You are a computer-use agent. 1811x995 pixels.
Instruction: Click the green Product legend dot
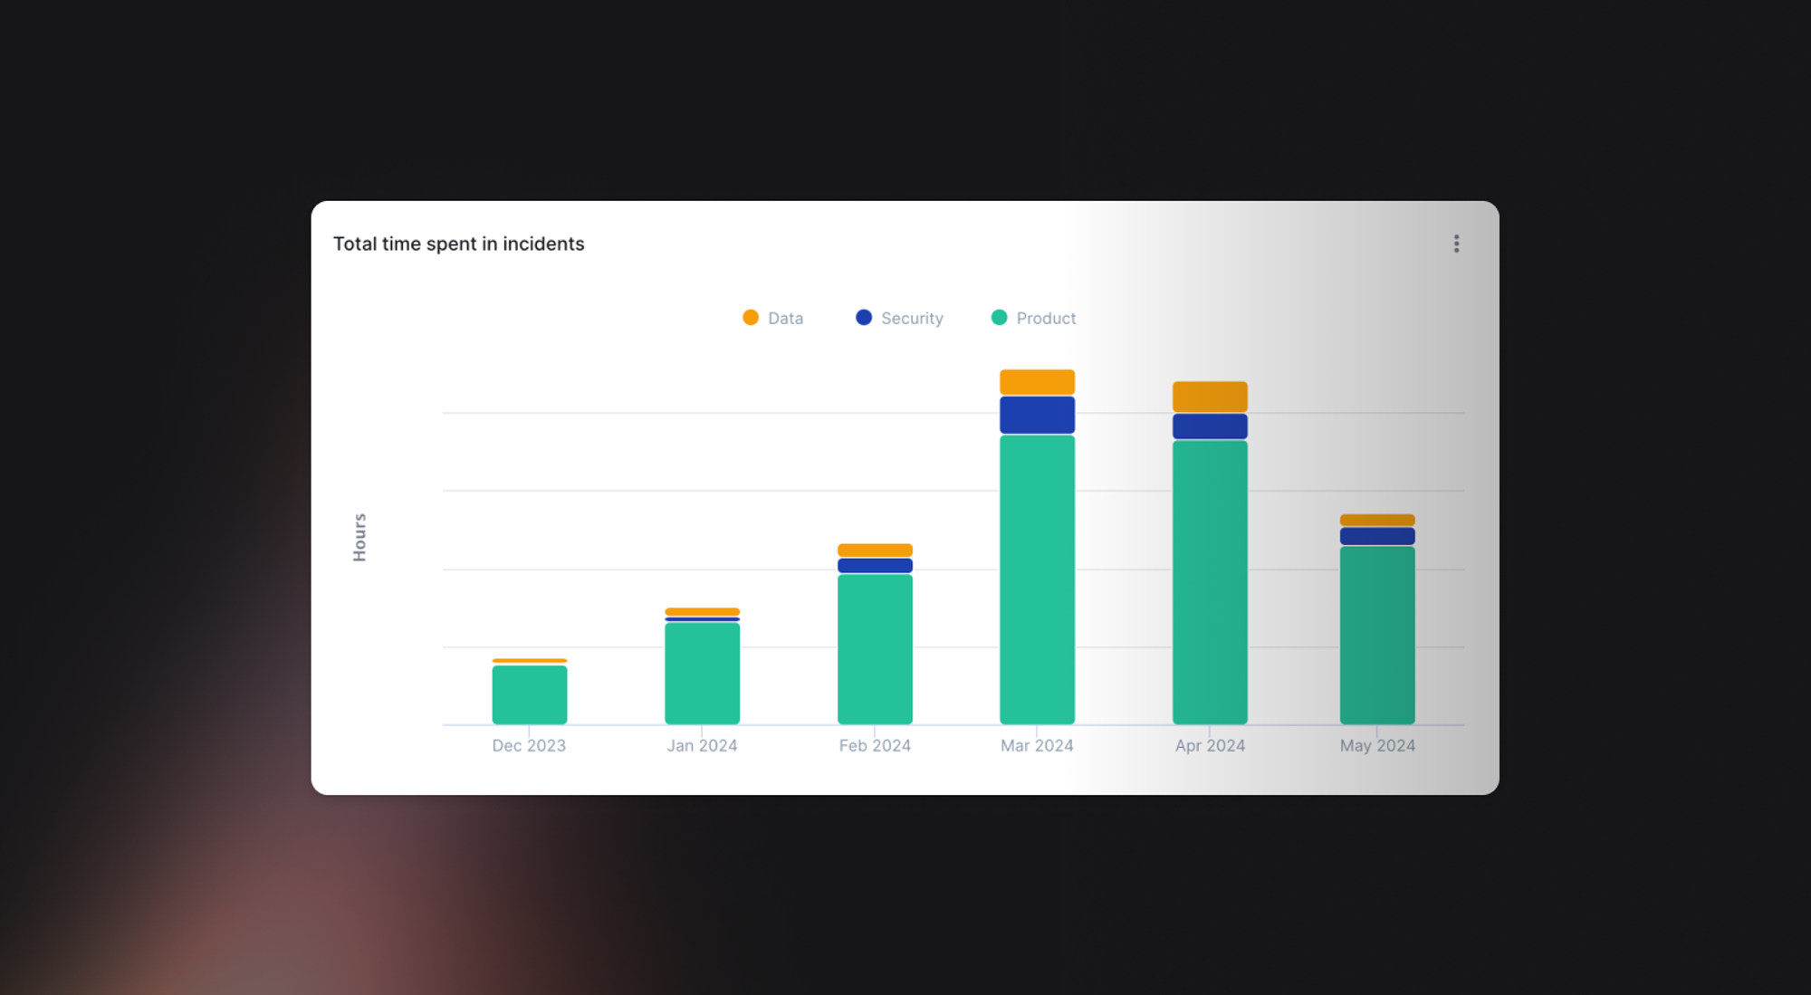tap(999, 317)
